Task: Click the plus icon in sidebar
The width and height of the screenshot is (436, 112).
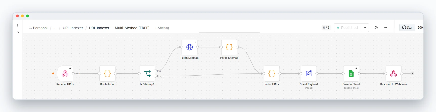Action: (17, 25)
